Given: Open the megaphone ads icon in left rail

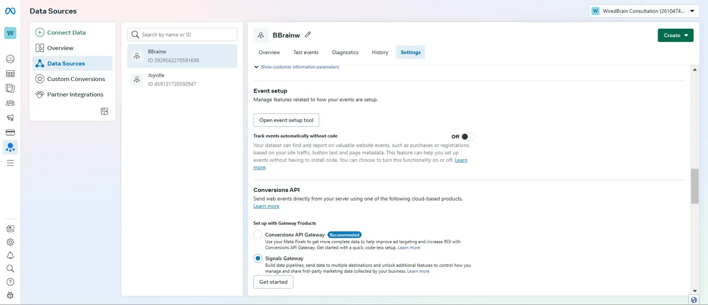Looking at the screenshot, I should pyautogui.click(x=10, y=118).
